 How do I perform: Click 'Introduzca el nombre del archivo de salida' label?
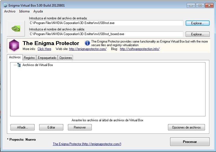[57, 29]
